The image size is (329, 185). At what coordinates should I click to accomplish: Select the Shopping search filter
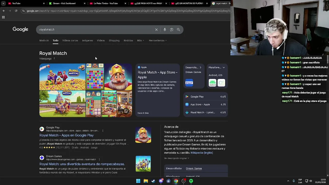click(114, 41)
